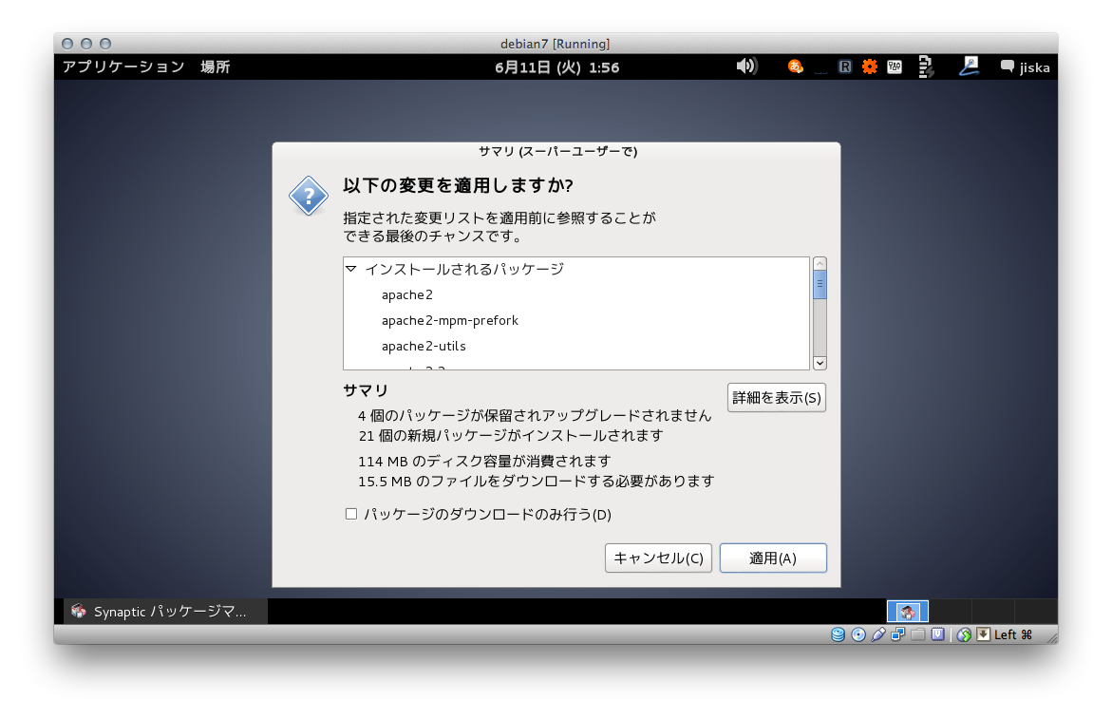Click the Left ⌘ host key indicator
1112x719 pixels.
[1012, 634]
